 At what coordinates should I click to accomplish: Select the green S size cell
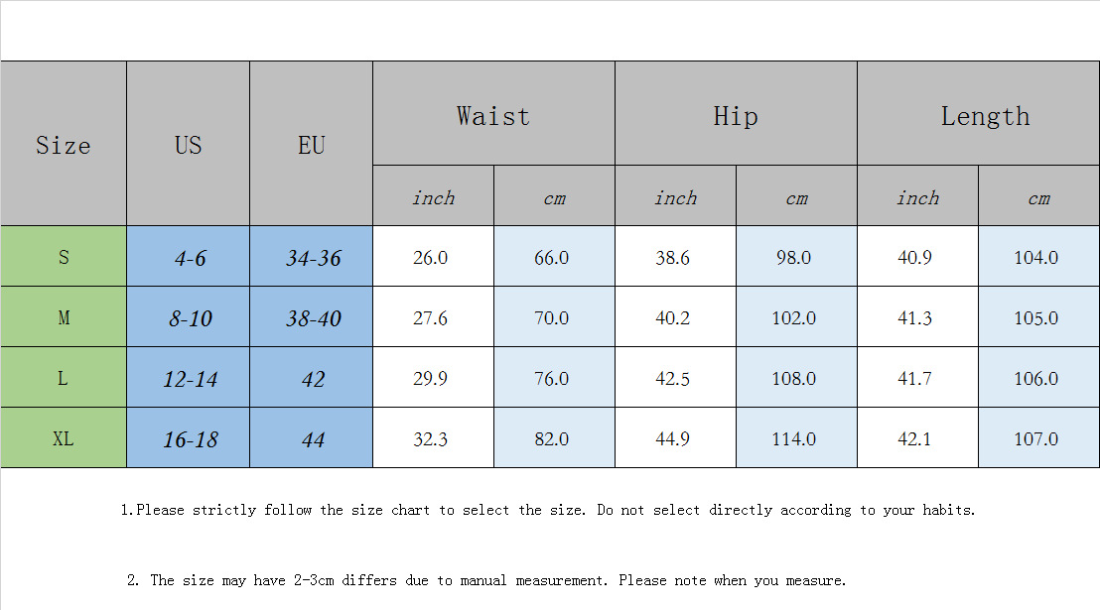[x=64, y=257]
